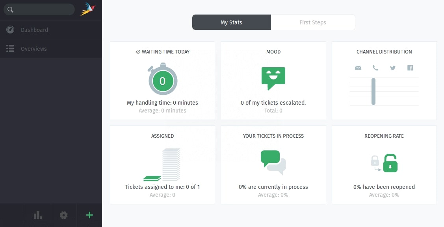Image resolution: width=444 pixels, height=227 pixels.
Task: Open the Overviews section
Action: point(33,48)
